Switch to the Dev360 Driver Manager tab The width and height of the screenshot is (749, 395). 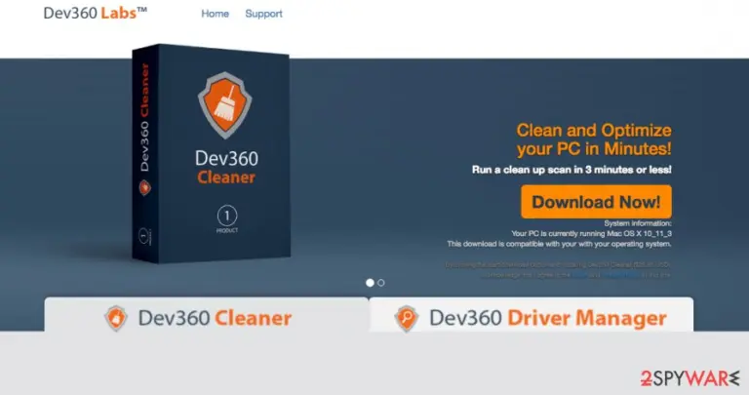(x=532, y=315)
